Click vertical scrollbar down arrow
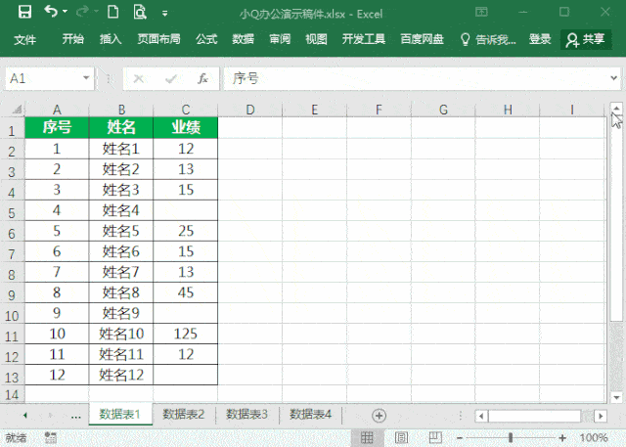The width and height of the screenshot is (626, 447). [x=616, y=397]
